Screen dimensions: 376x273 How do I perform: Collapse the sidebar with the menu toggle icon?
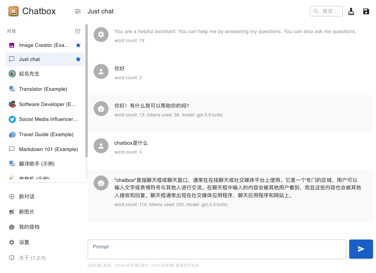pos(78,11)
